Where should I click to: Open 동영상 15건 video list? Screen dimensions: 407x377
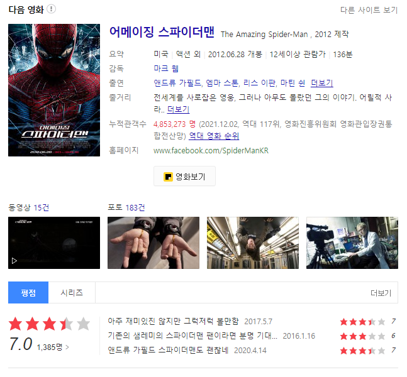coord(28,207)
